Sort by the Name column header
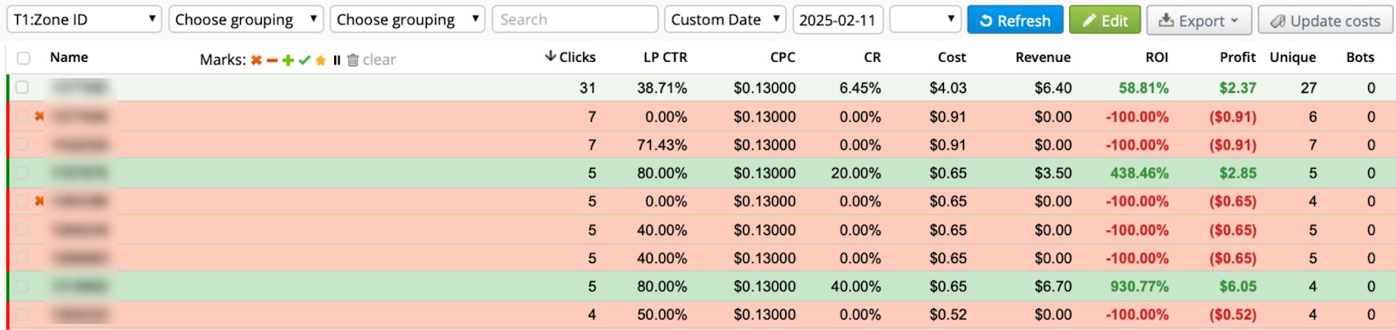This screenshot has height=330, width=1396. tap(69, 57)
